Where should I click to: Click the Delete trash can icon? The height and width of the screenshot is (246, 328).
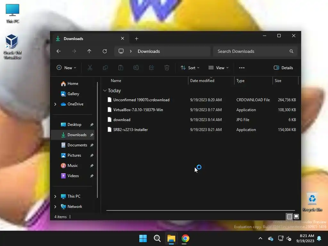(167, 68)
